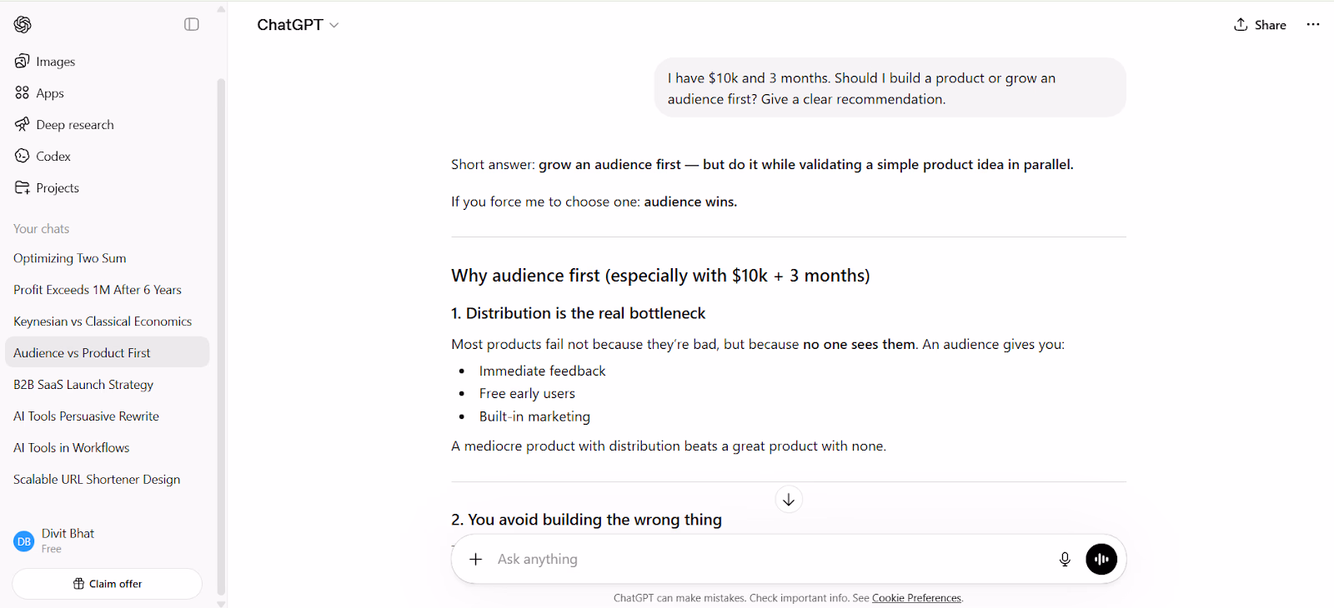This screenshot has width=1334, height=608.
Task: Select the Audience vs Product First chat
Action: (x=107, y=352)
